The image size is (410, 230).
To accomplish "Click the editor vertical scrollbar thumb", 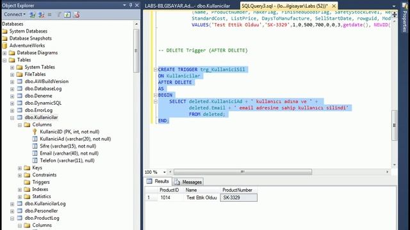I will 395,125.
